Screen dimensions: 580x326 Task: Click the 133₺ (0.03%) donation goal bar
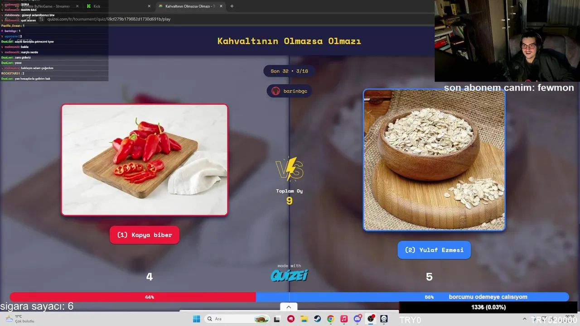[488, 307]
